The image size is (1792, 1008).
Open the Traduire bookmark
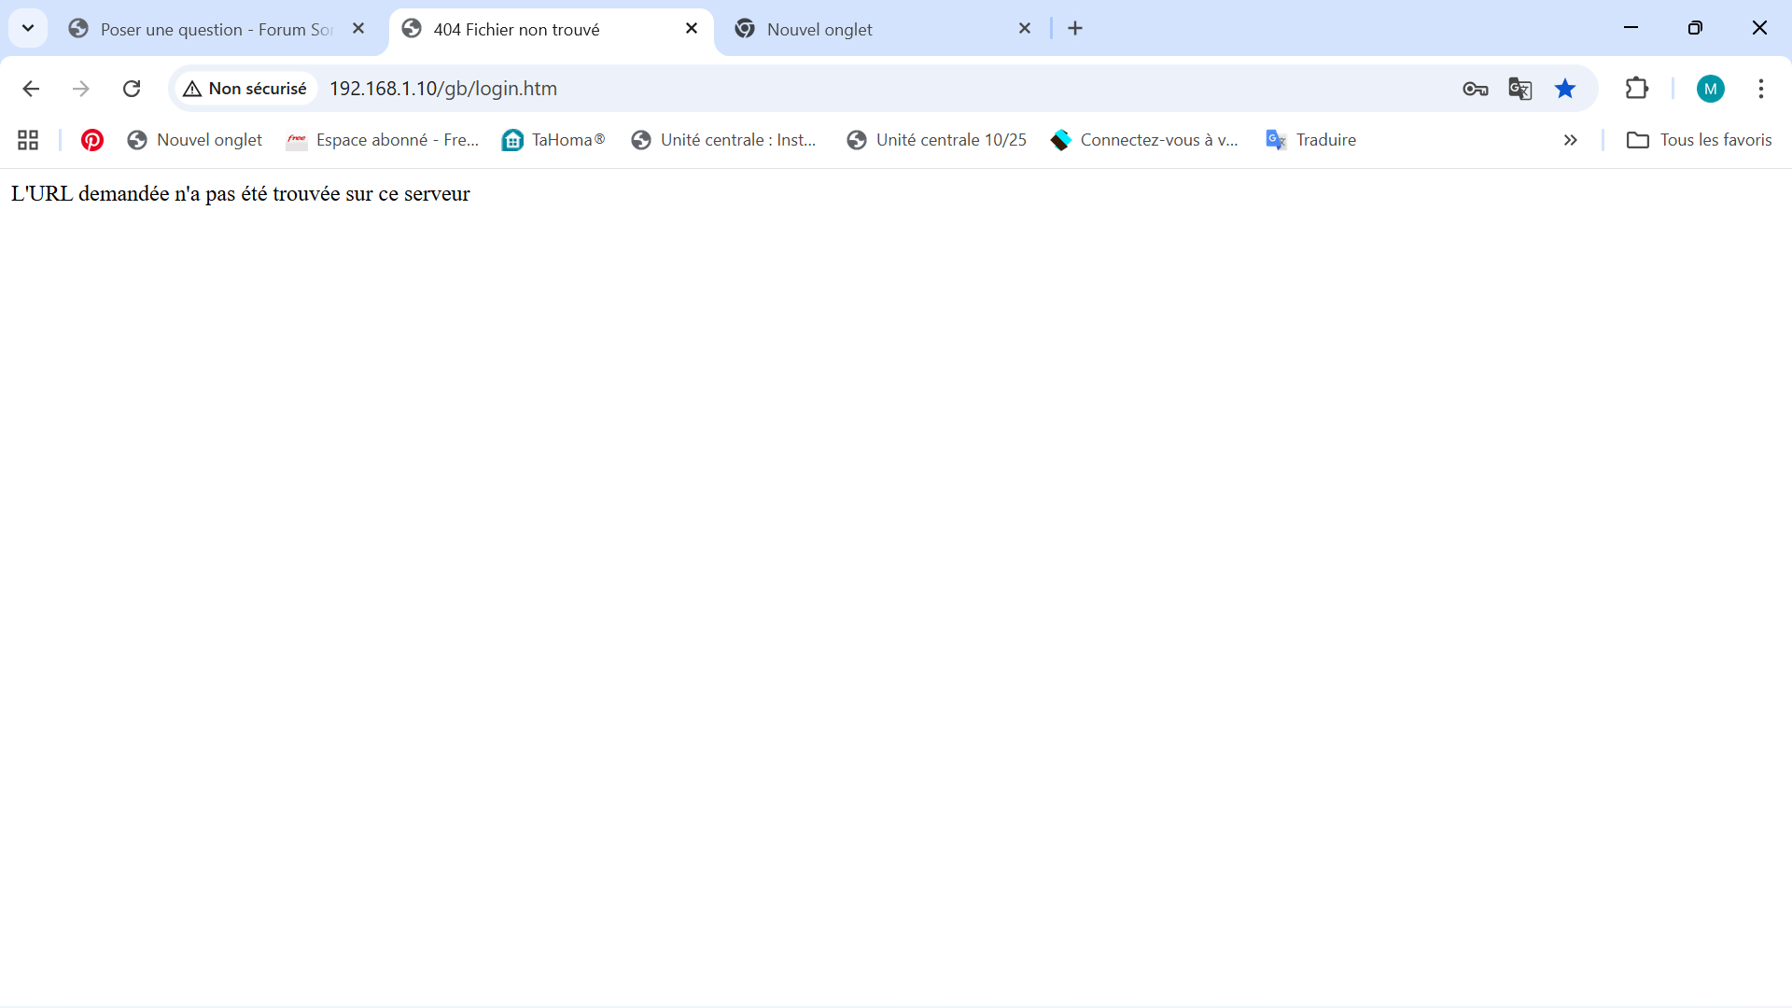1311,140
